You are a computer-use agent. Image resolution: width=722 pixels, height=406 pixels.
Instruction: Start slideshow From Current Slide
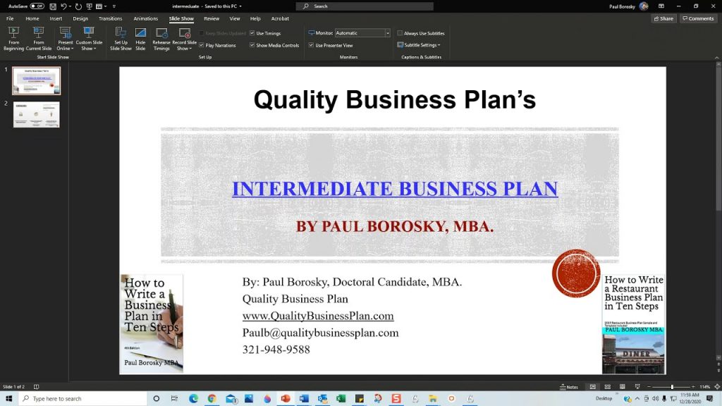39,39
